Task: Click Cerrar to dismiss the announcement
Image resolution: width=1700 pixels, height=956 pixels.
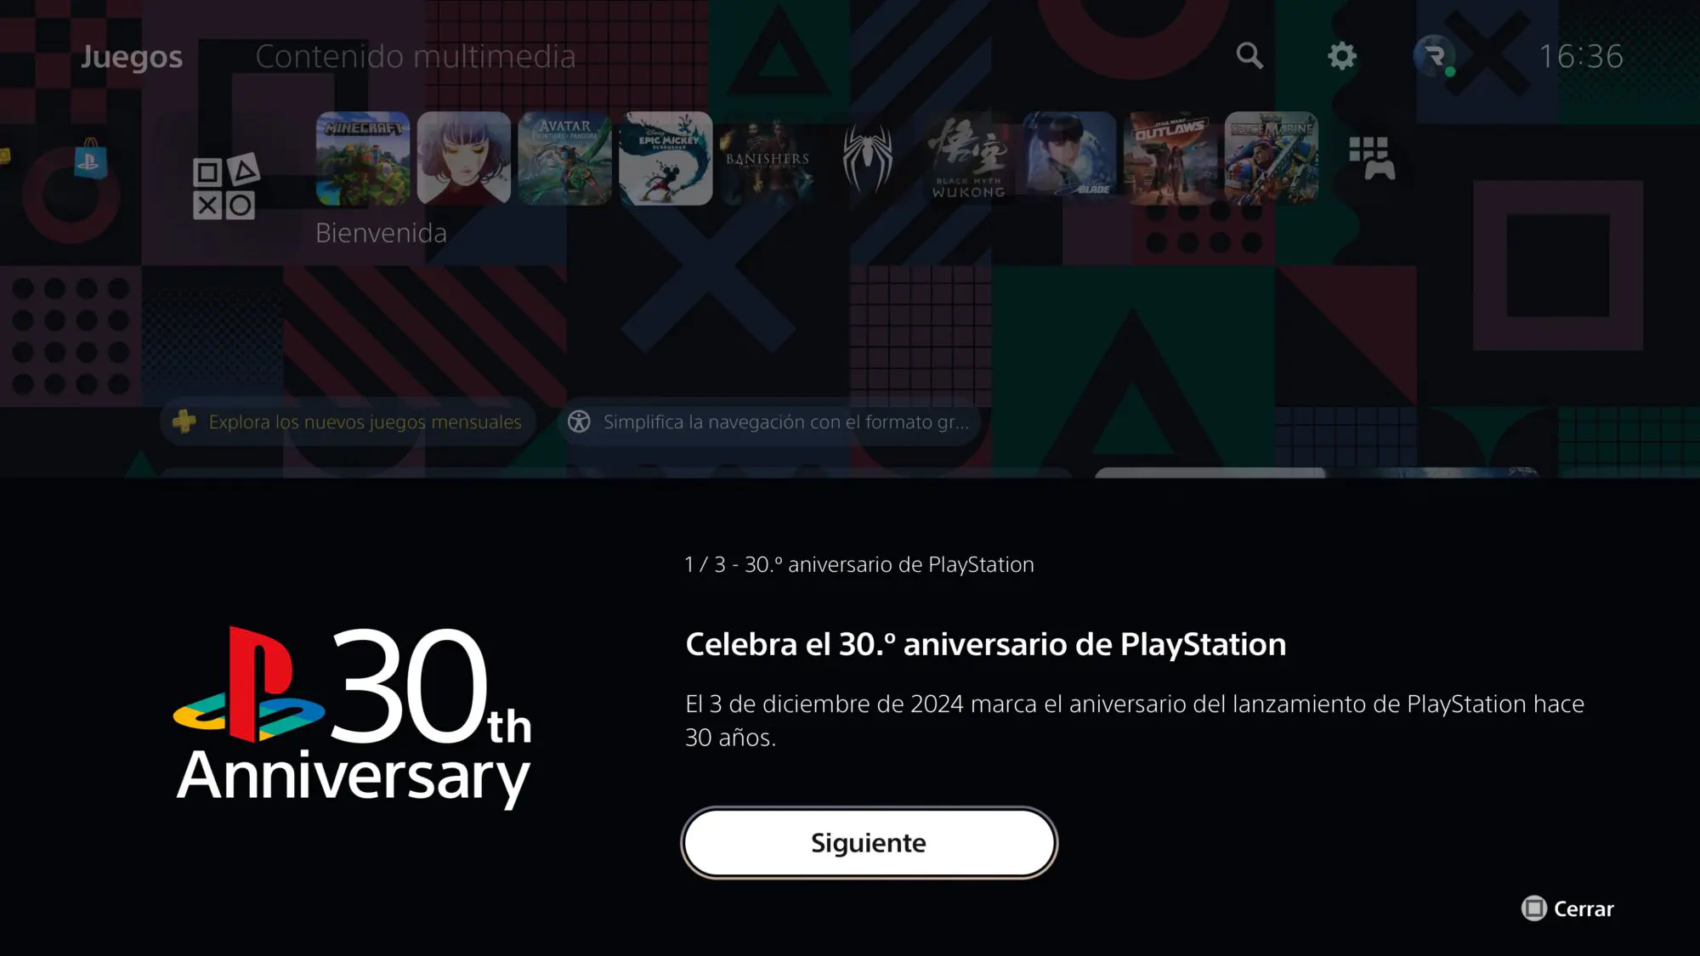Action: tap(1567, 908)
